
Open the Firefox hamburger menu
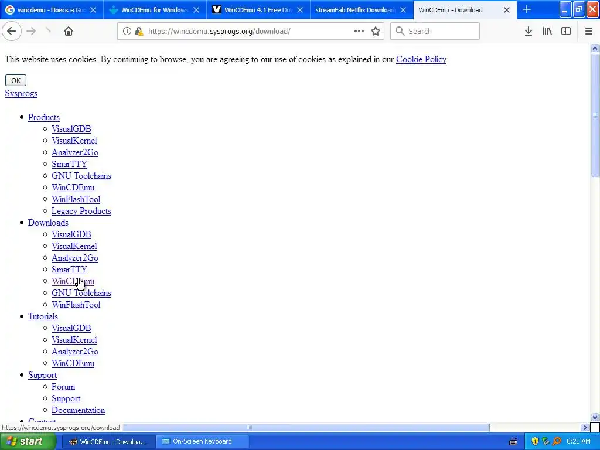click(589, 31)
